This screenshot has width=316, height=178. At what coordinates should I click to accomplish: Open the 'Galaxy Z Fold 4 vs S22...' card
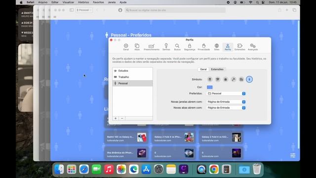(x=221, y=137)
